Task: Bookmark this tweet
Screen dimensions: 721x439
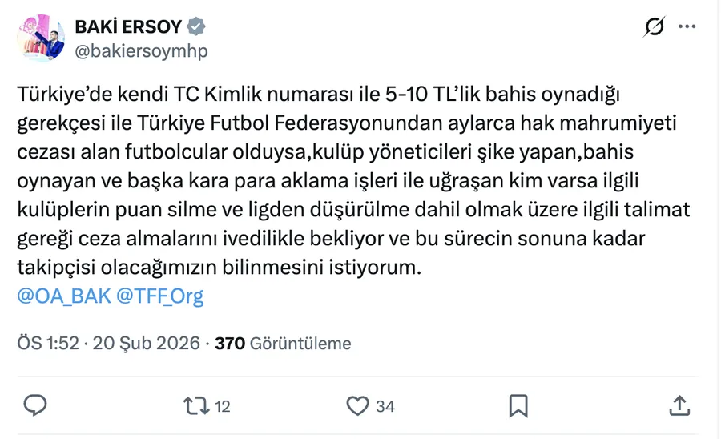Action: pos(518,405)
